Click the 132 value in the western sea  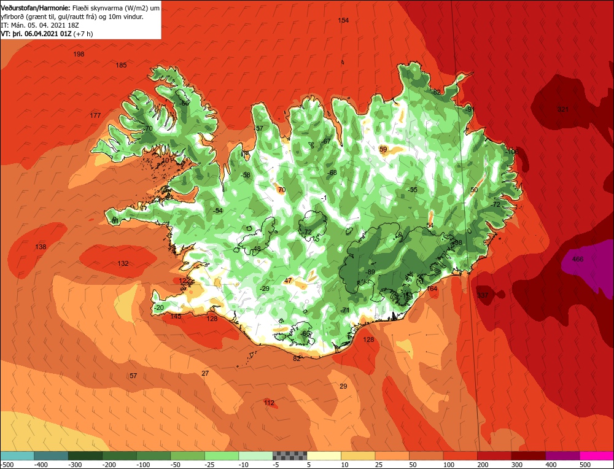coord(123,263)
